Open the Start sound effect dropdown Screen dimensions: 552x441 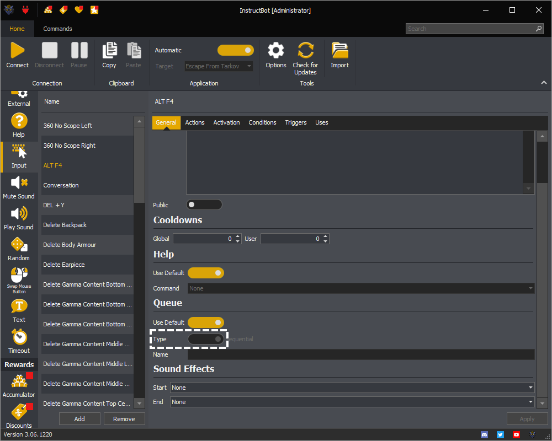[352, 388]
